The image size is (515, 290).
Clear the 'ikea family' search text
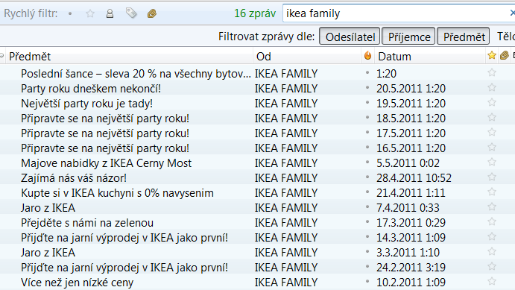[x=512, y=13]
